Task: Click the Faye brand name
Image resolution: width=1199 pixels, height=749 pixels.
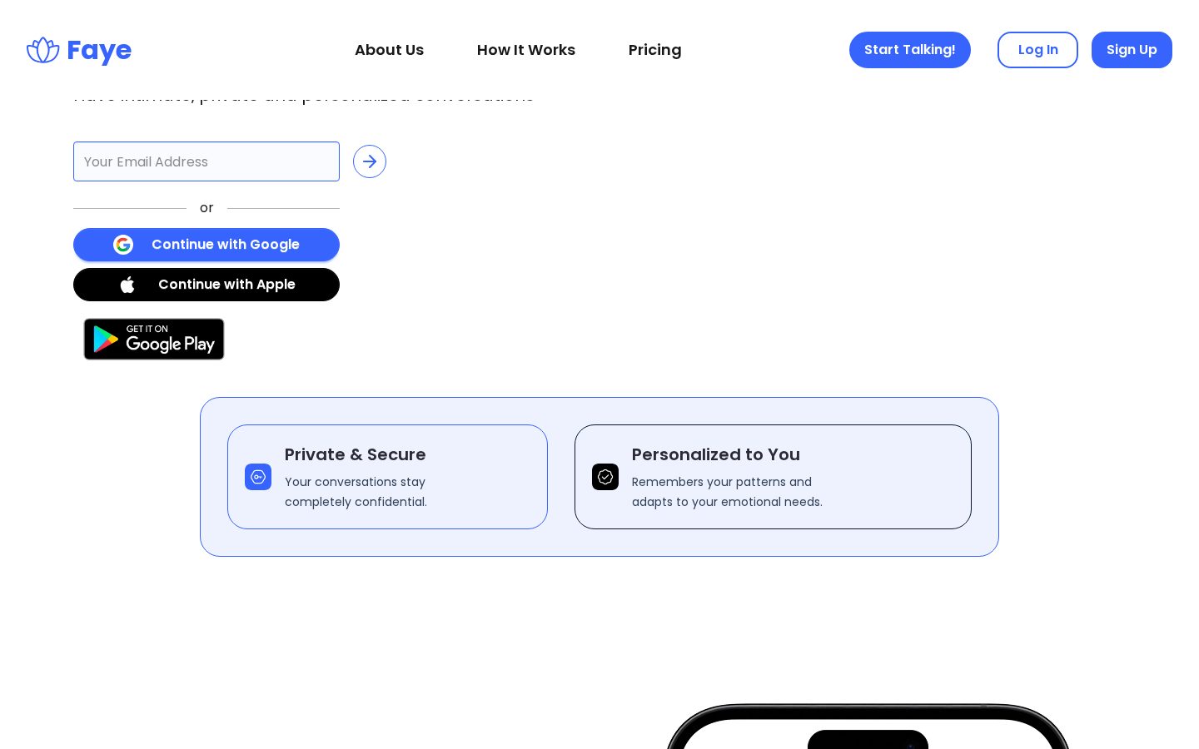Action: [x=99, y=51]
